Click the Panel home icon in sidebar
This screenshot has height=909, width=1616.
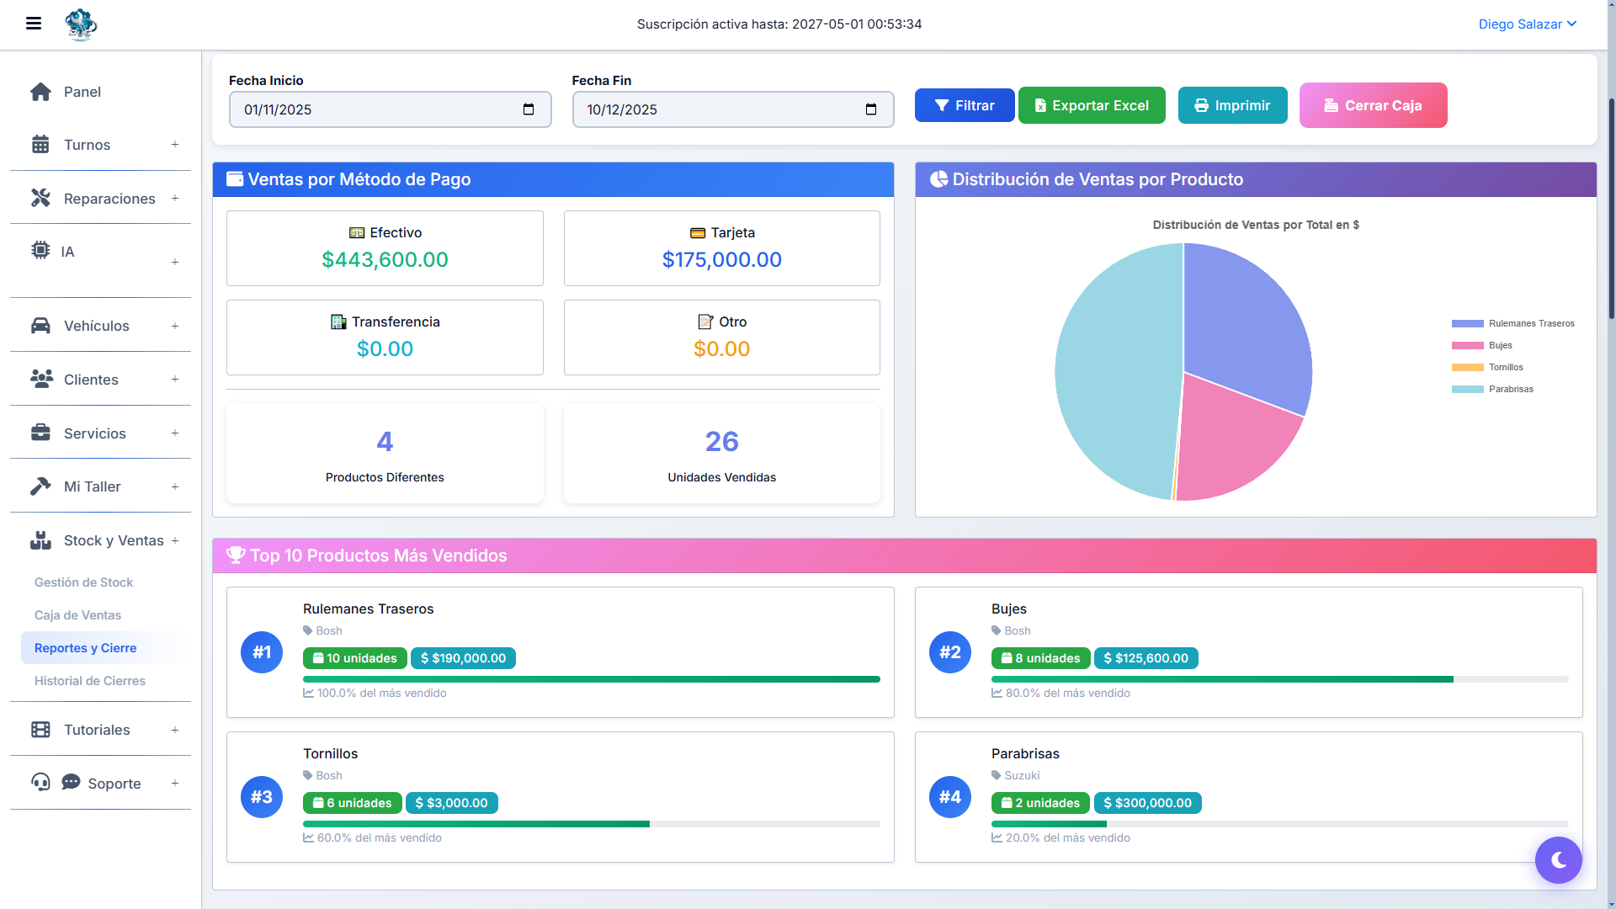(x=40, y=92)
